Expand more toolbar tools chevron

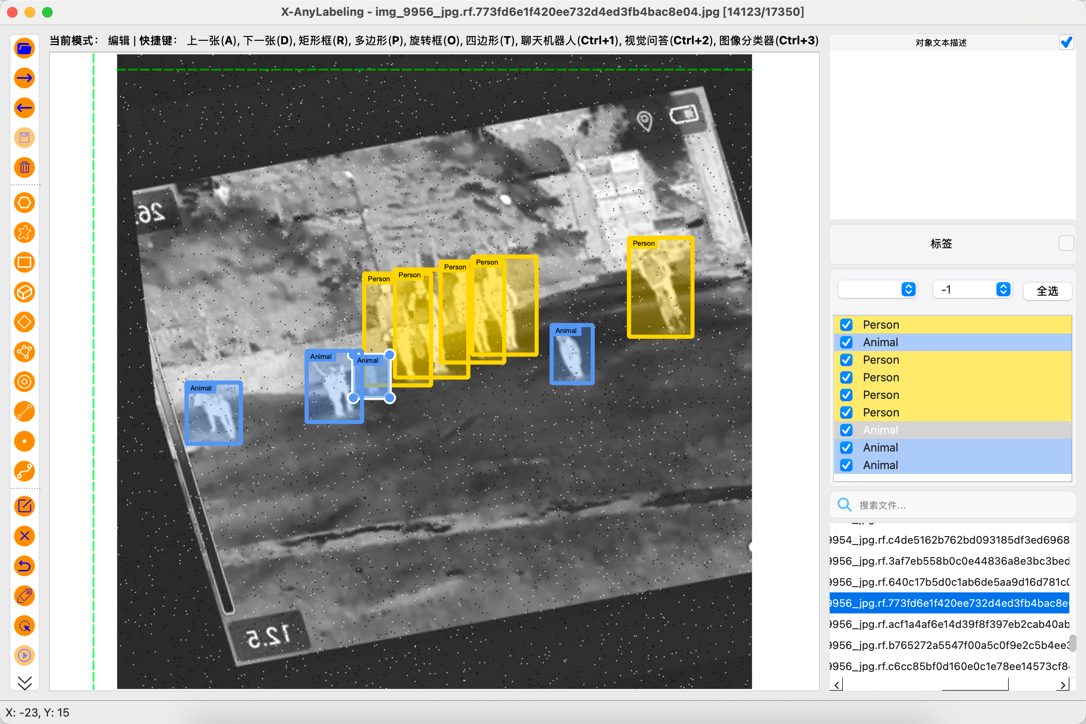25,682
